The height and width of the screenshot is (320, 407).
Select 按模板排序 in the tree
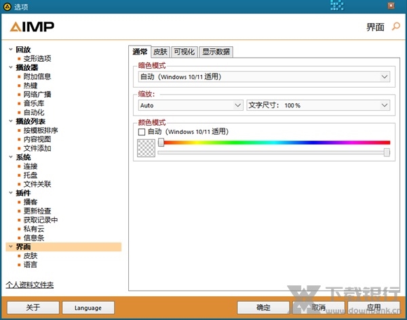(41, 130)
